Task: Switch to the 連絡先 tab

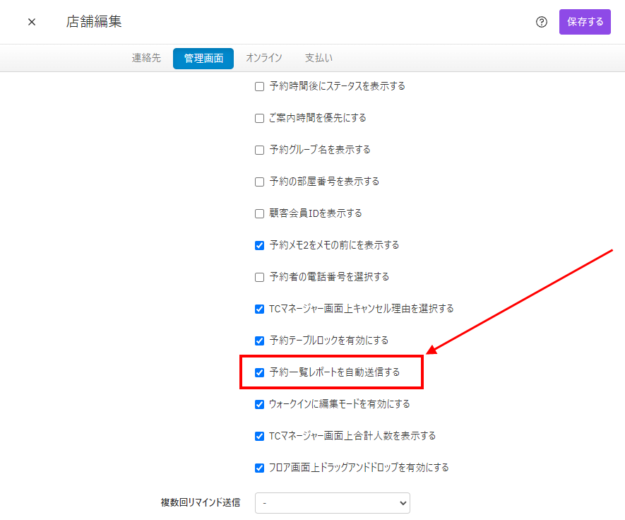Action: 146,59
